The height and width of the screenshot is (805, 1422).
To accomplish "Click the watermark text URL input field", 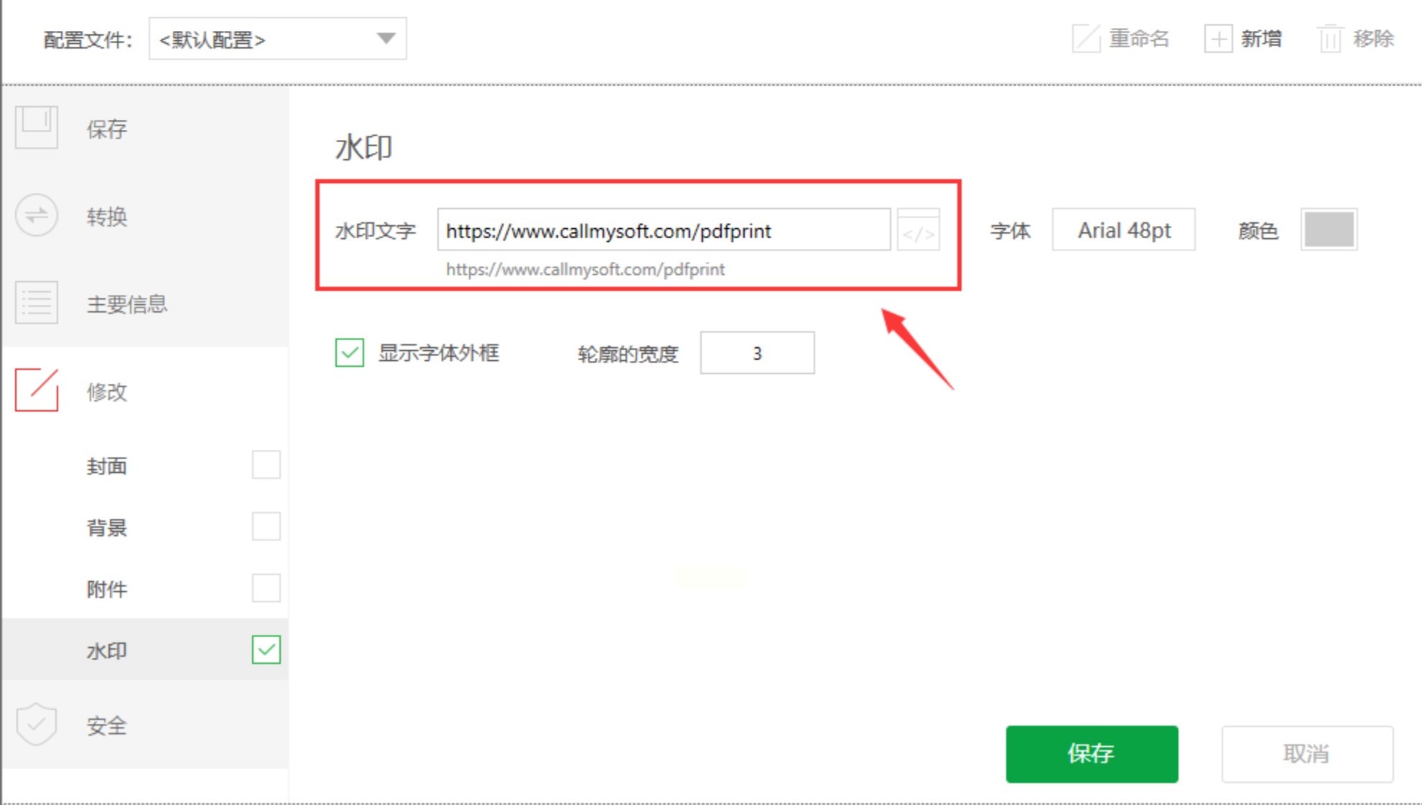I will pyautogui.click(x=663, y=230).
